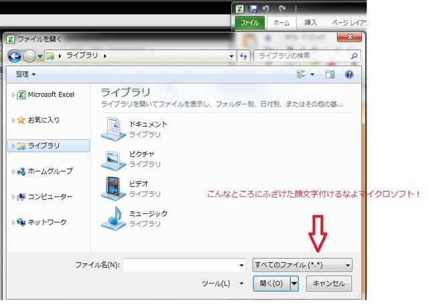The height and width of the screenshot is (307, 429).
Task: Expand the Microsoft Excel tree node
Action: (13, 95)
